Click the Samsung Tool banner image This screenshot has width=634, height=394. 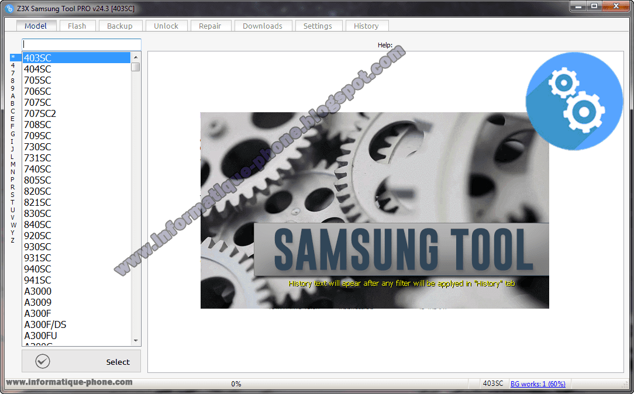click(x=374, y=210)
